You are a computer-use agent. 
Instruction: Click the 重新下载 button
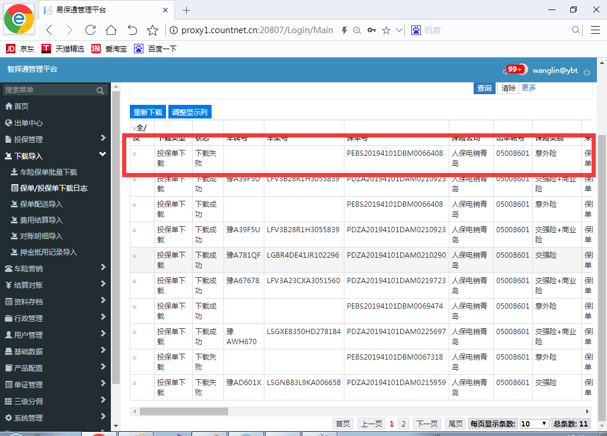[x=148, y=112]
